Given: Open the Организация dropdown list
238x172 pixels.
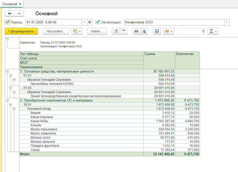Looking at the screenshot, I should (x=227, y=22).
